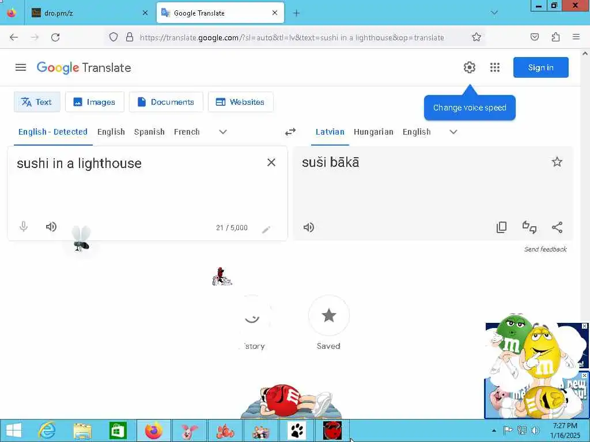Viewport: 590px width, 442px height.
Task: Show site tracking protection shield info
Action: [x=114, y=37]
